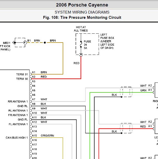Screen dimensions: 158x159
Task: Click the "MB21" ground label
Action: pos(7,43)
